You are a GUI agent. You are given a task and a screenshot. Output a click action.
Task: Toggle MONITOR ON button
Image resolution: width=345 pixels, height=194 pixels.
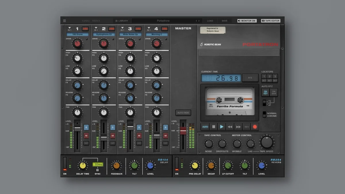[247, 21]
